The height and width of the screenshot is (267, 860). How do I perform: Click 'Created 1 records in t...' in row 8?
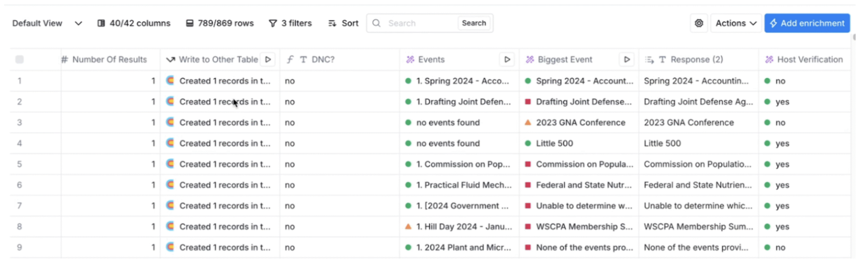(220, 226)
